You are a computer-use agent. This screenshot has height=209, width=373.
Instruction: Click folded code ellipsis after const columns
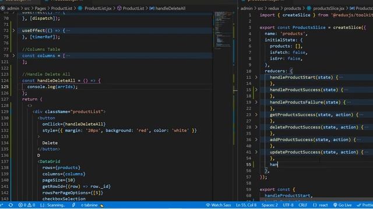(x=68, y=56)
